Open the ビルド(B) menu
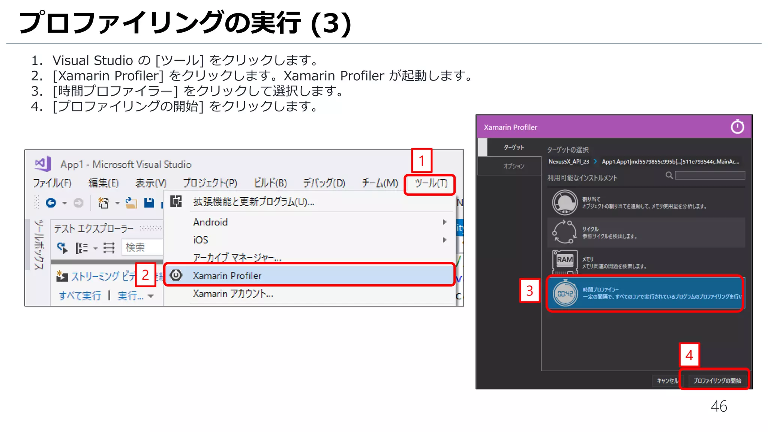Viewport: 768px width, 432px height. click(x=270, y=183)
